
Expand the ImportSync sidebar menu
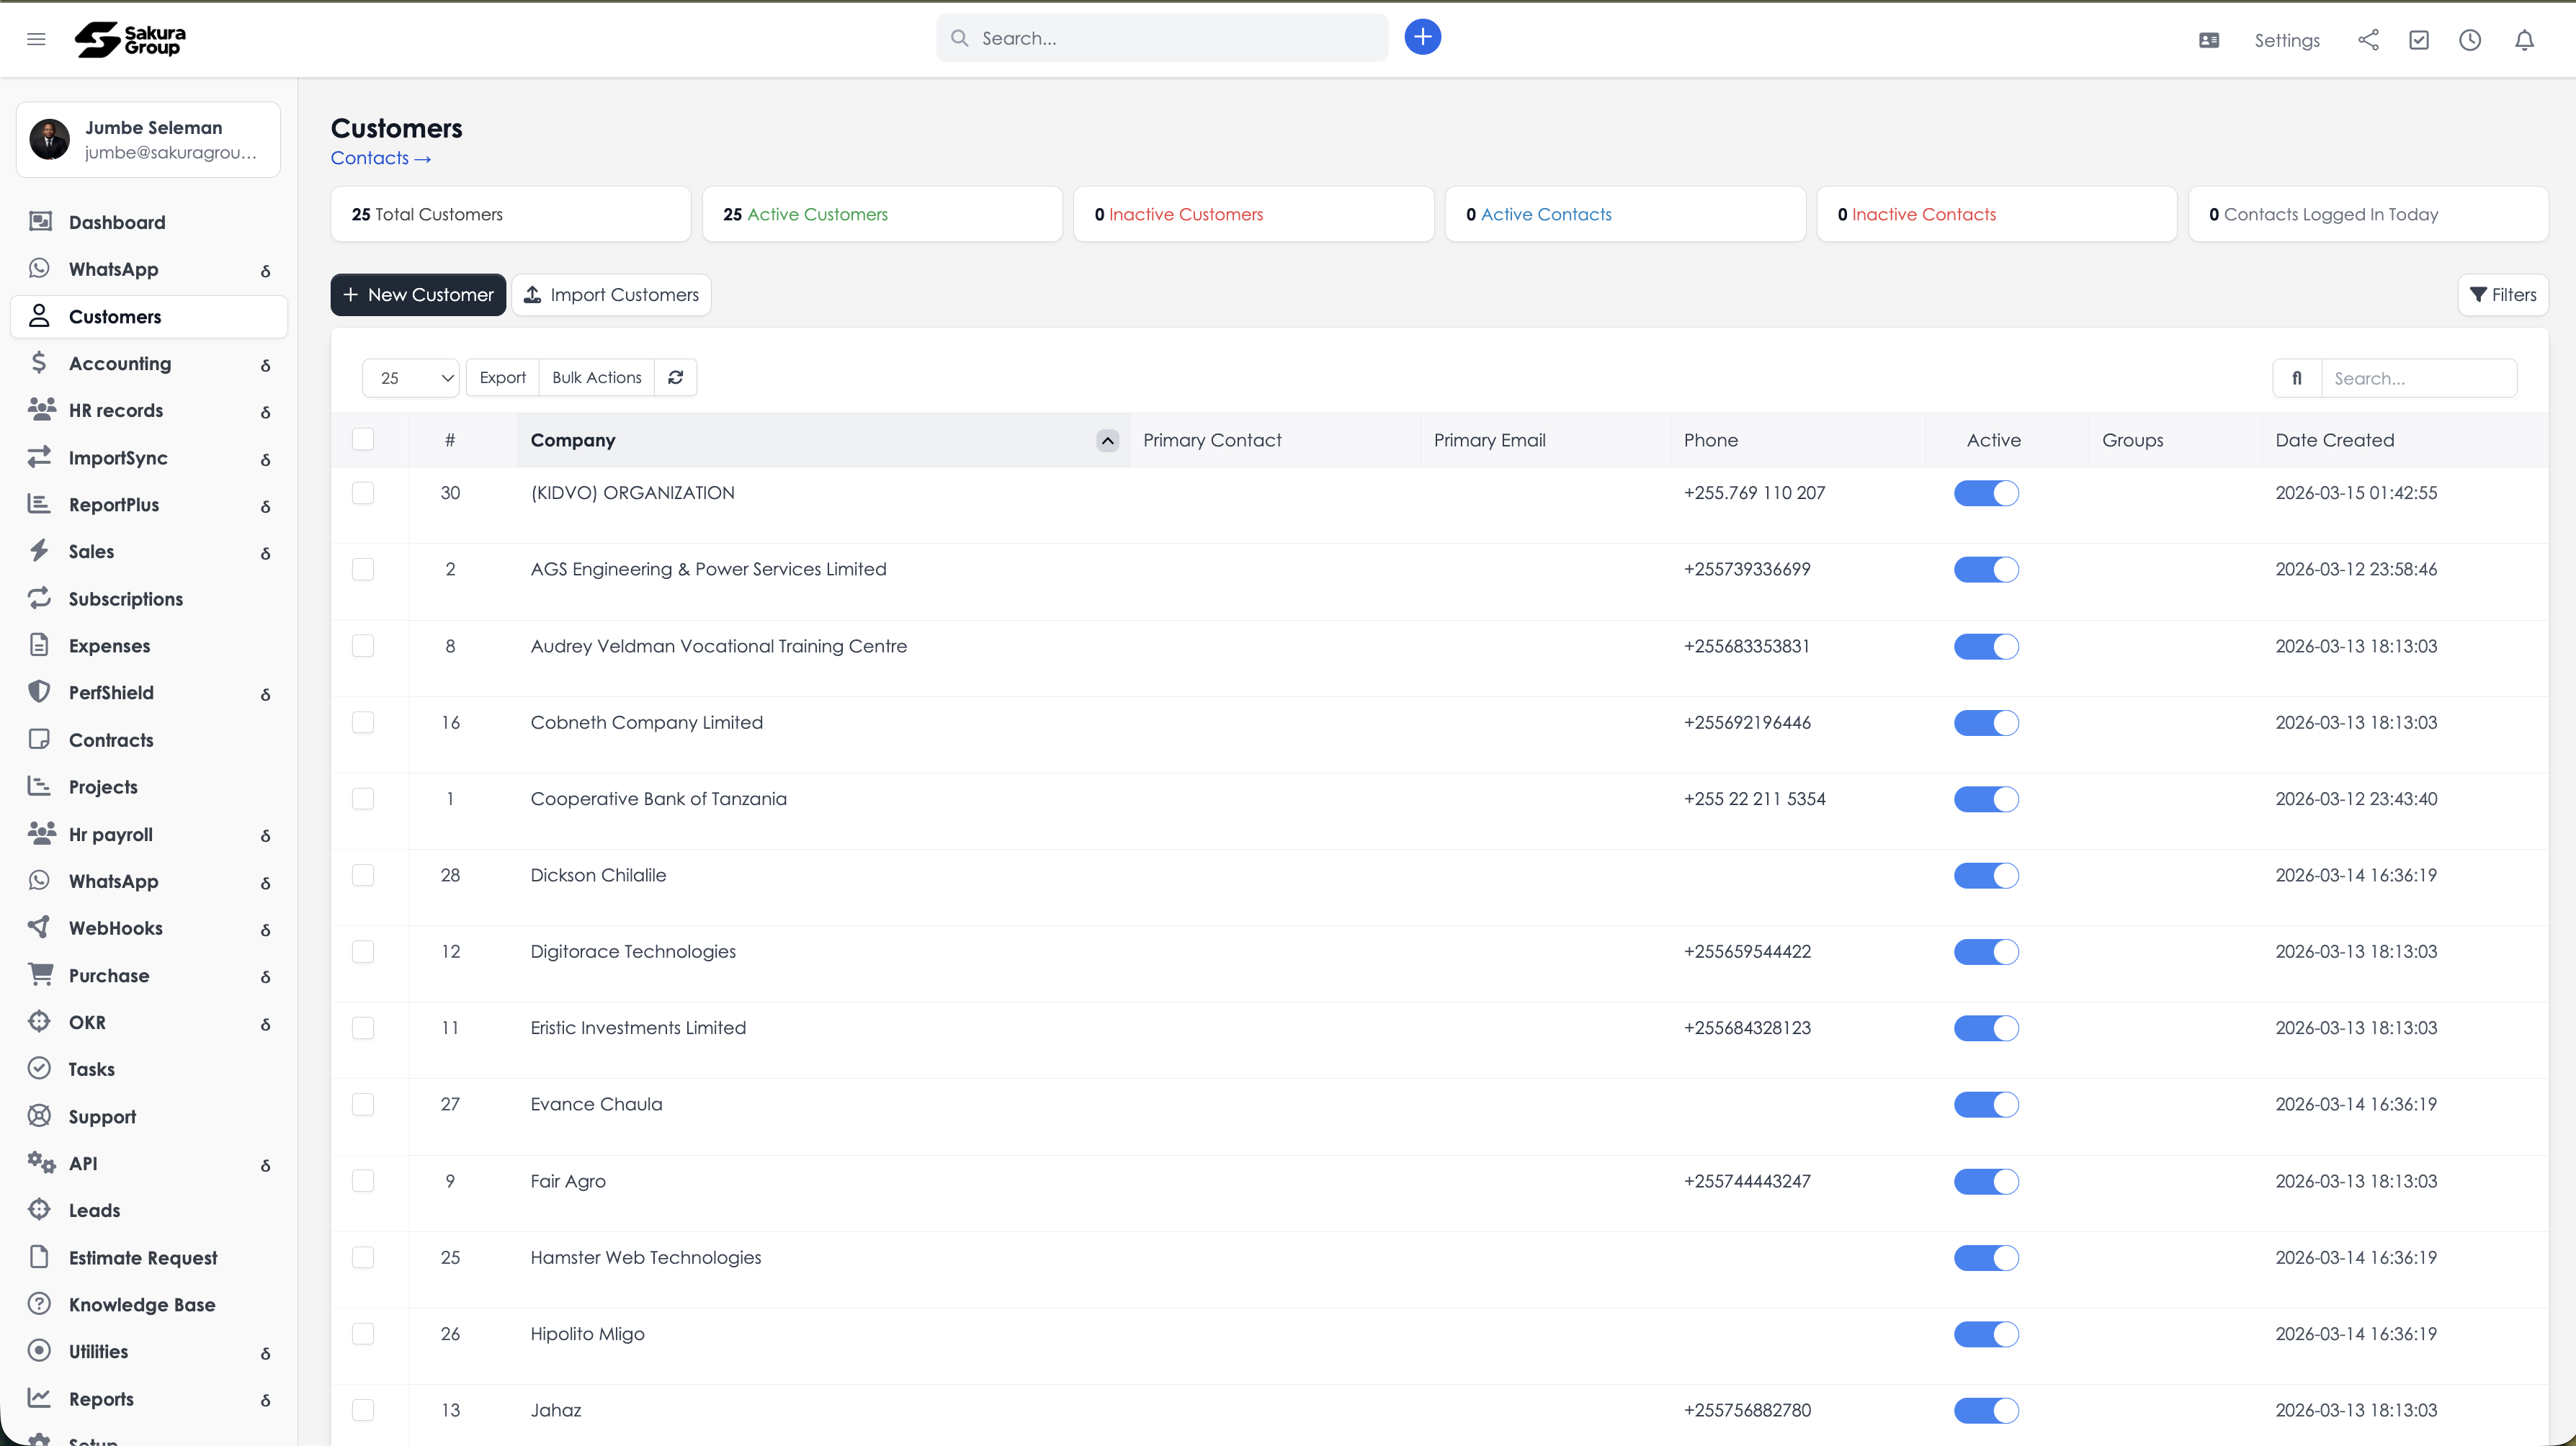coord(149,457)
